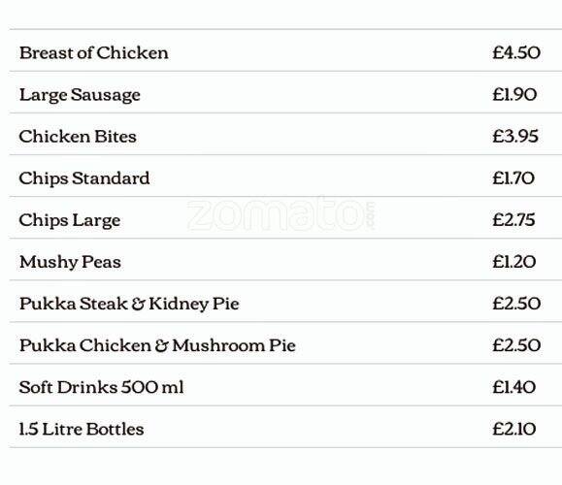This screenshot has height=485, width=562.
Task: Click the £1.20 Mushy Peas price
Action: click(x=514, y=262)
